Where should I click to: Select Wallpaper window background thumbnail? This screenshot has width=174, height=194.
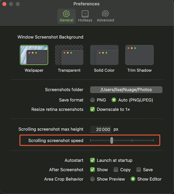[x=34, y=55]
